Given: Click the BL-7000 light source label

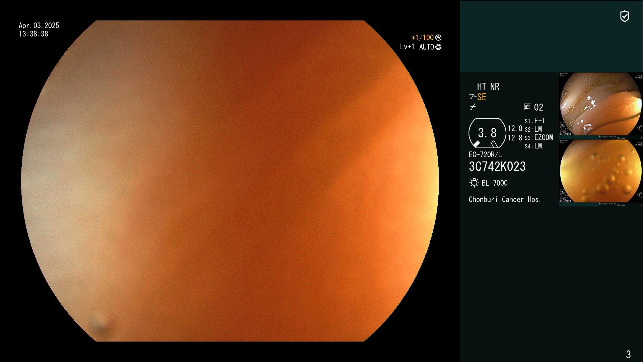Looking at the screenshot, I should click(x=495, y=183).
